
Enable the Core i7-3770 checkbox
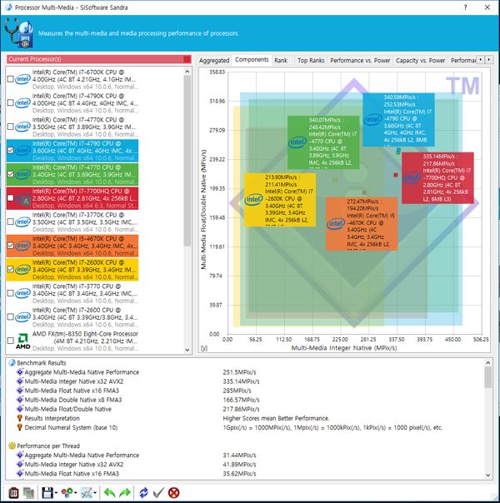click(x=11, y=293)
